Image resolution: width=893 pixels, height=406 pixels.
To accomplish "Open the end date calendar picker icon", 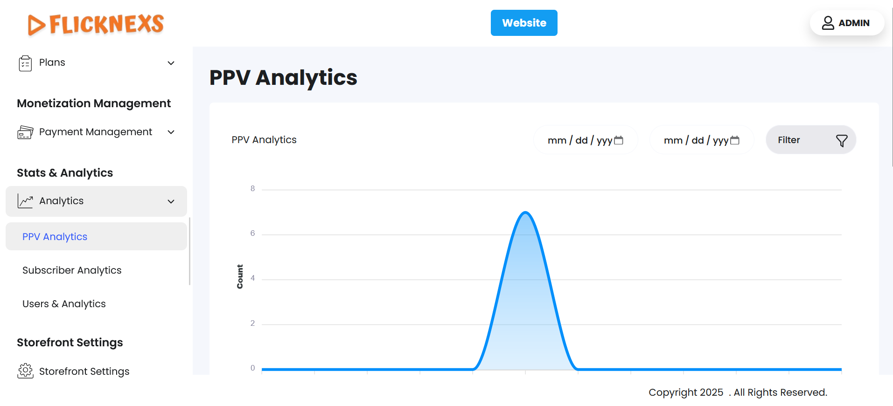I will pos(735,140).
